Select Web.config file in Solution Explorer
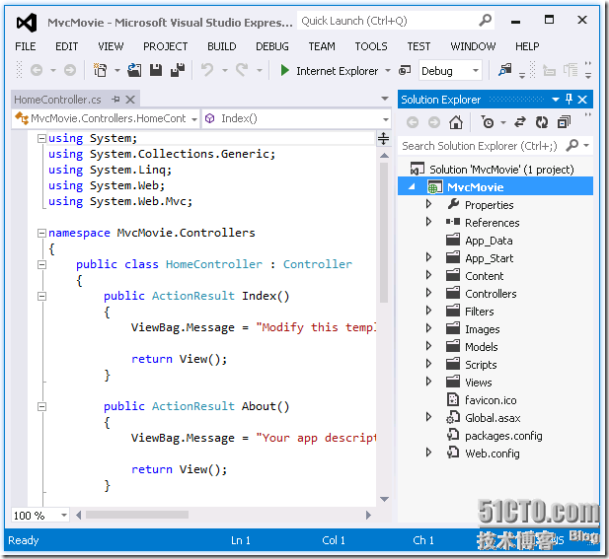 (492, 454)
